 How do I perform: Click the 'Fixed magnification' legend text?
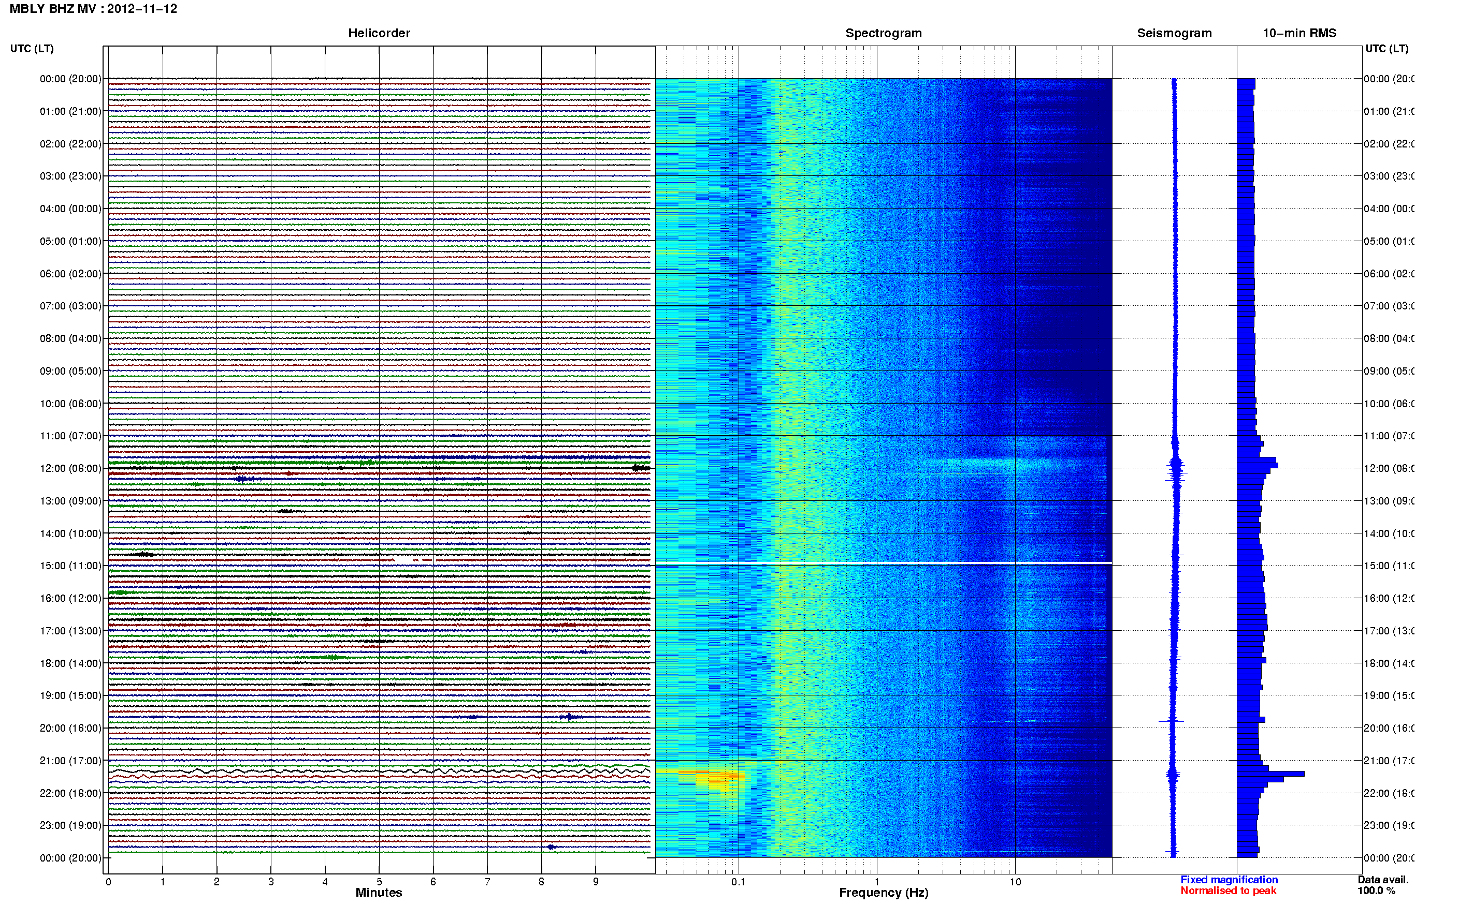1229,880
